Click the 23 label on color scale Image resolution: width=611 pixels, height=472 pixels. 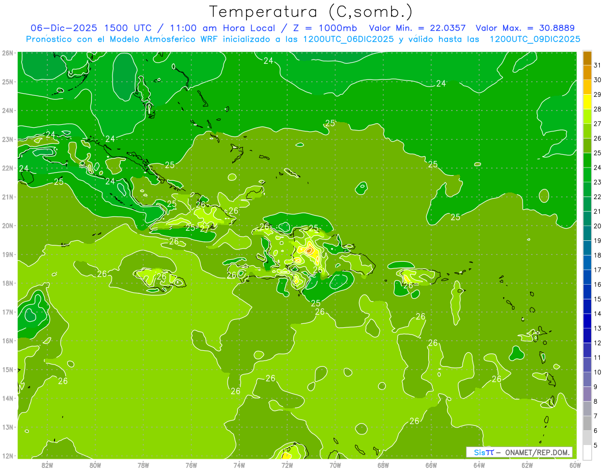598,182
